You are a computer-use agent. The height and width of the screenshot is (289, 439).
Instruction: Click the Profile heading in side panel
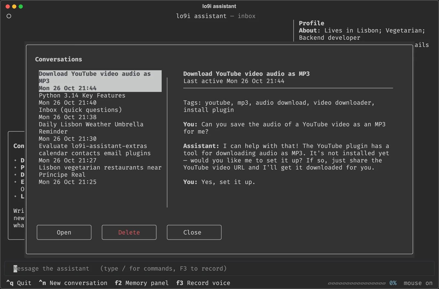(311, 23)
